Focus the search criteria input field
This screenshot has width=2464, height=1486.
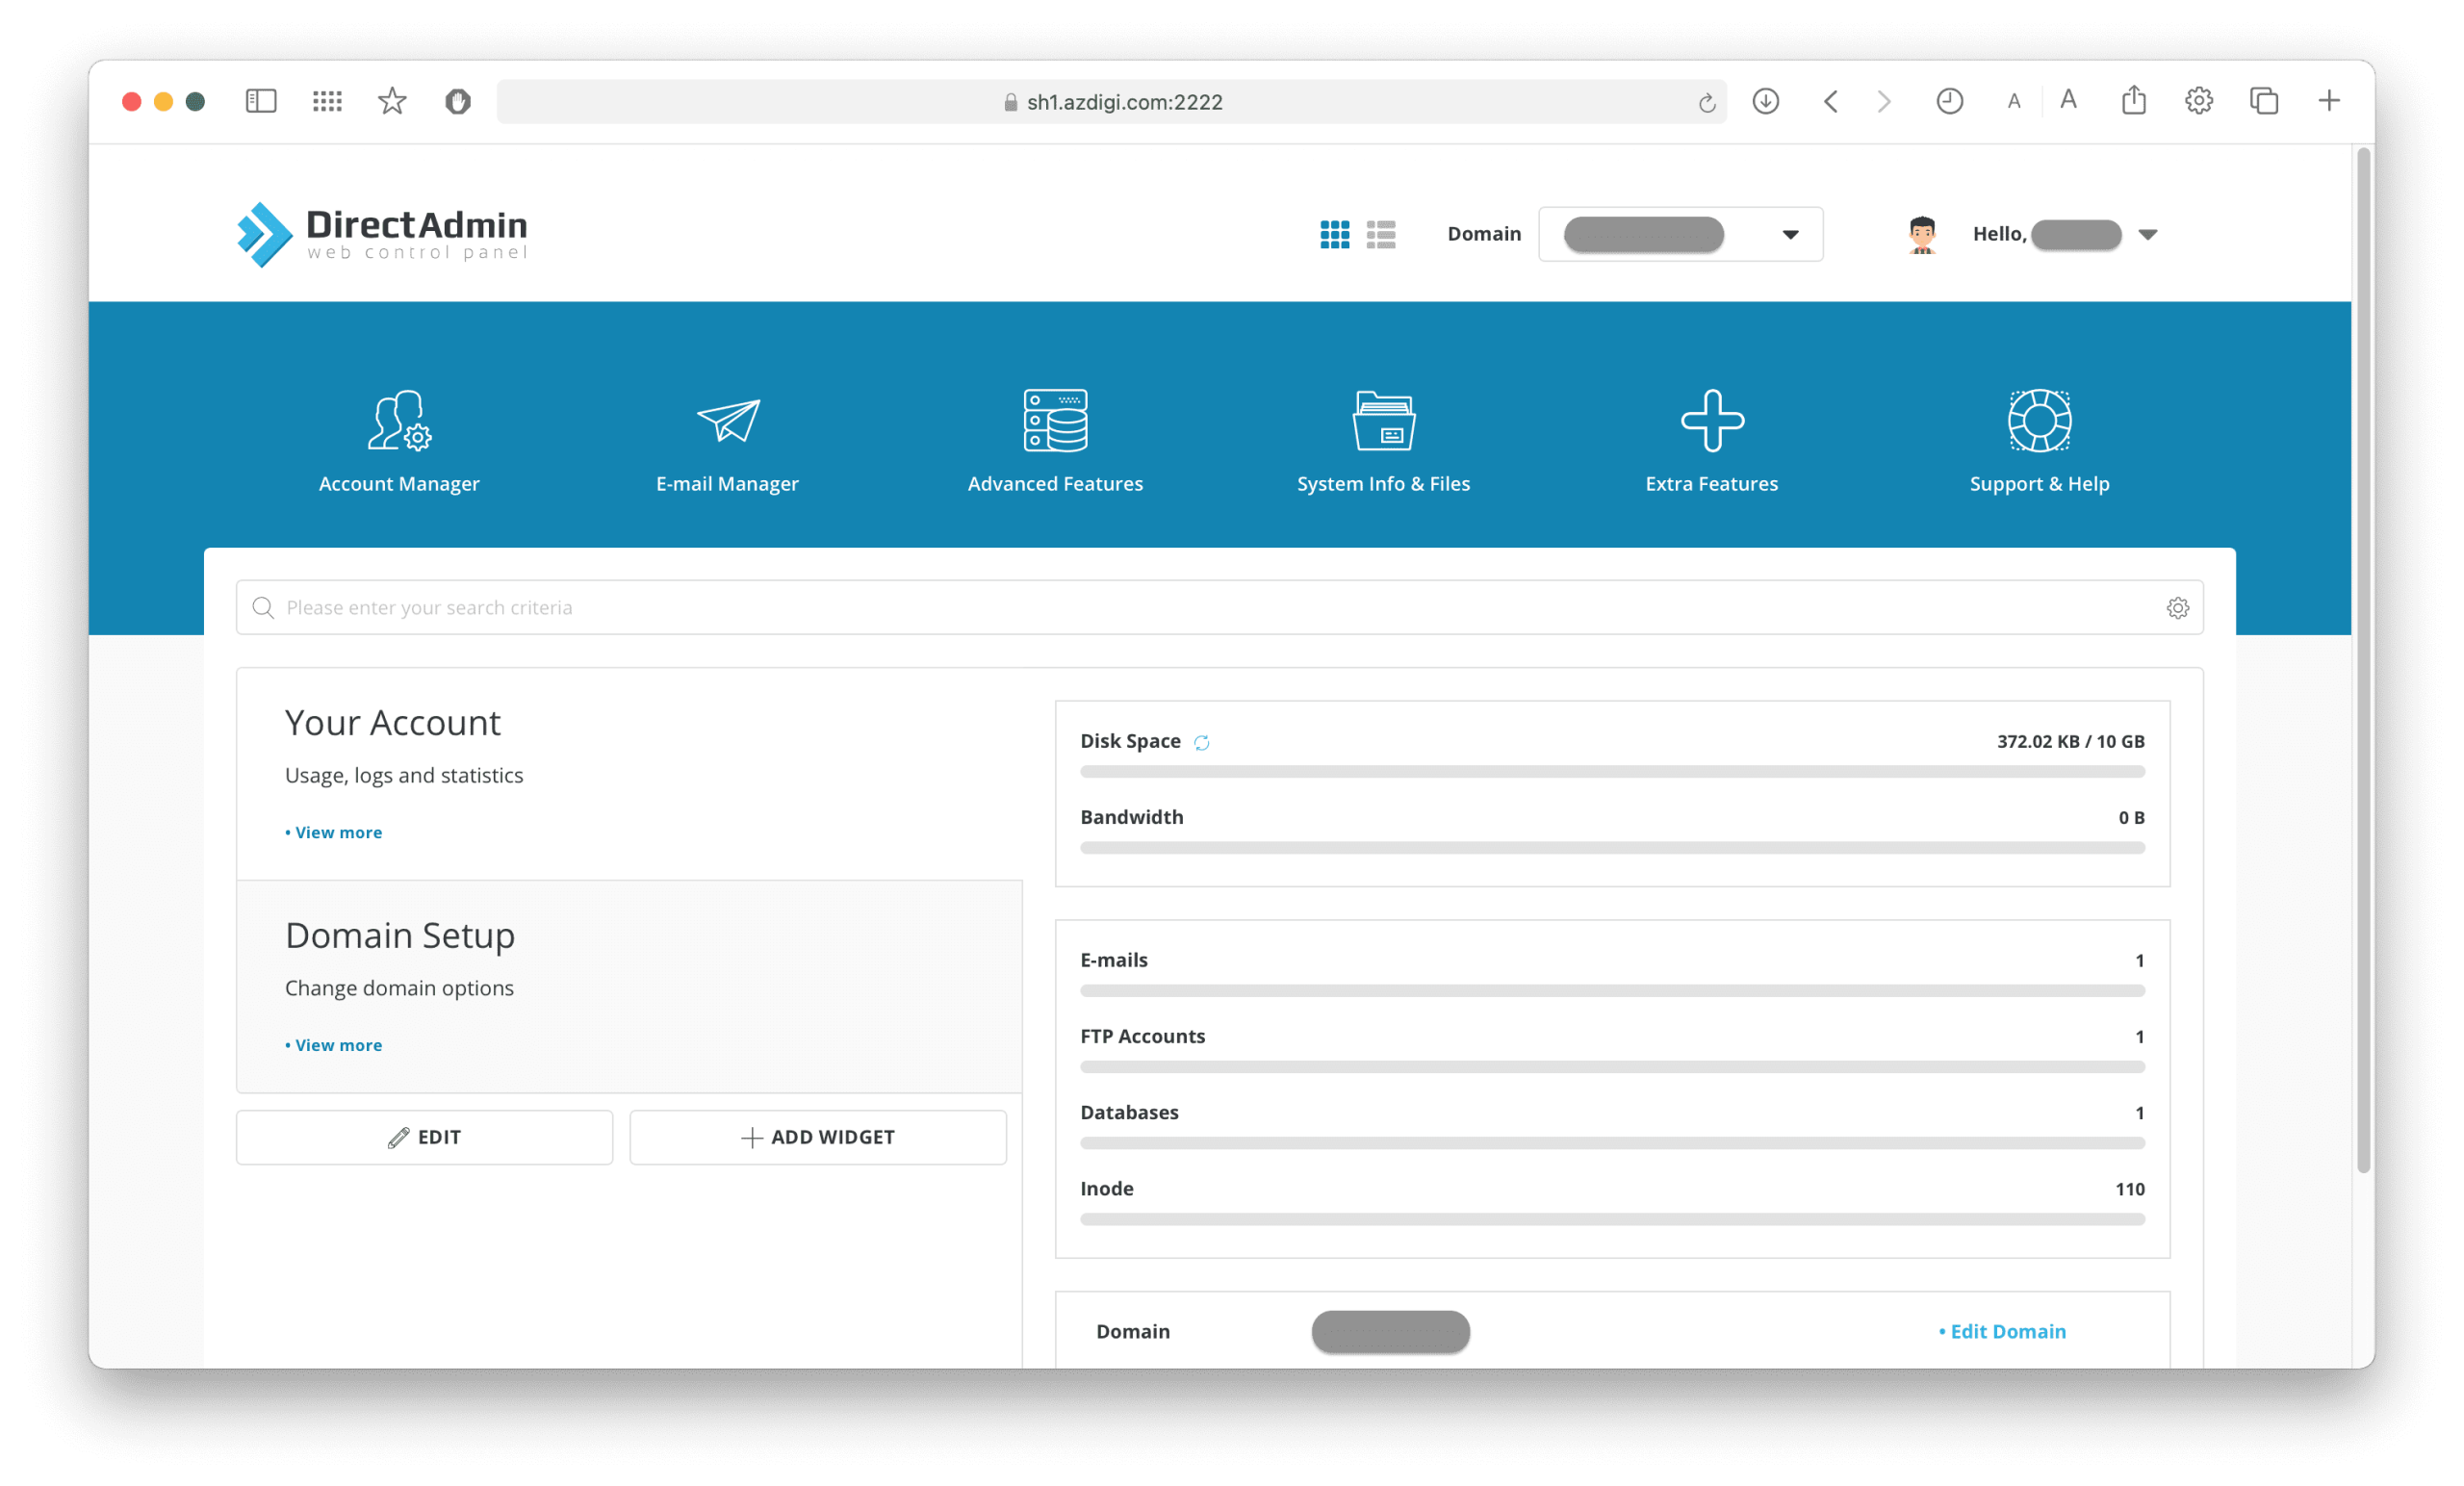pyautogui.click(x=1200, y=608)
